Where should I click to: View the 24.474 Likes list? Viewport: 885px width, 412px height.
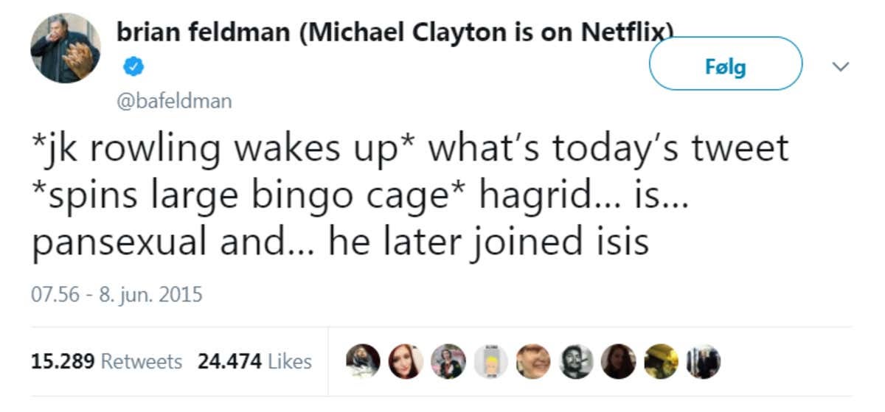click(x=254, y=361)
